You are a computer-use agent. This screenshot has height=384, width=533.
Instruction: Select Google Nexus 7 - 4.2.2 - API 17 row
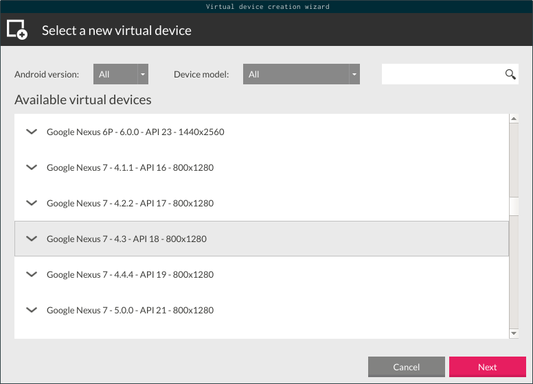point(262,203)
